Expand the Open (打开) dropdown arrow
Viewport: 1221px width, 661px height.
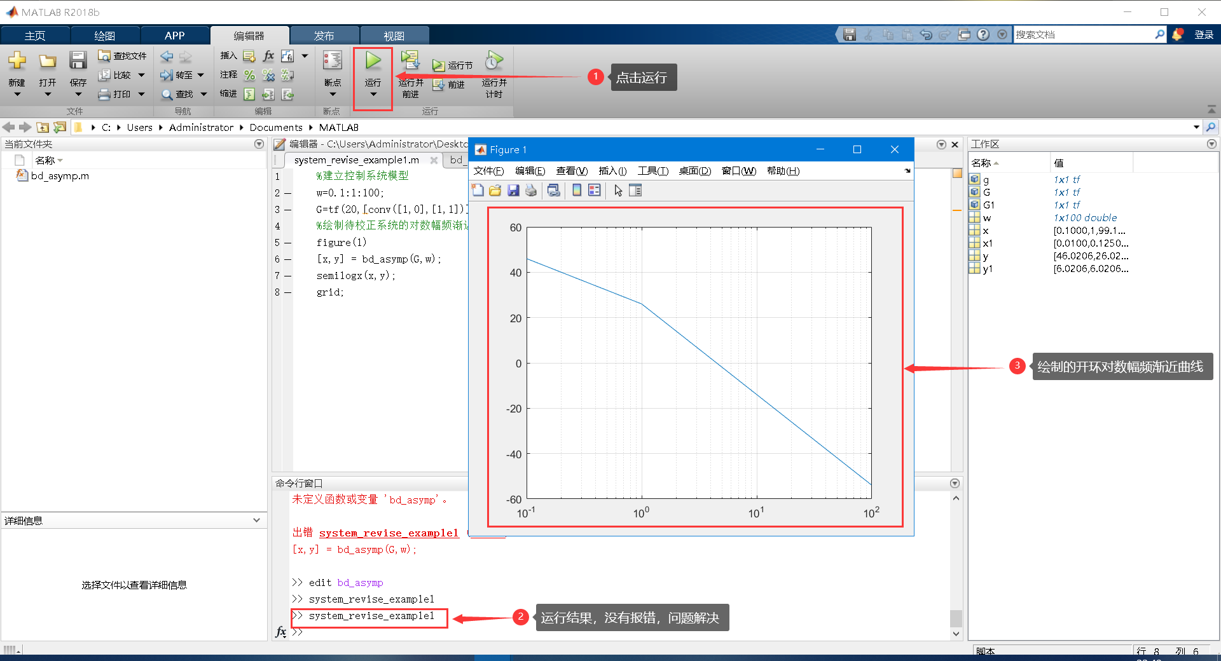(48, 95)
